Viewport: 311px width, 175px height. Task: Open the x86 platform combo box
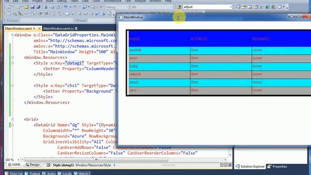click(x=152, y=7)
